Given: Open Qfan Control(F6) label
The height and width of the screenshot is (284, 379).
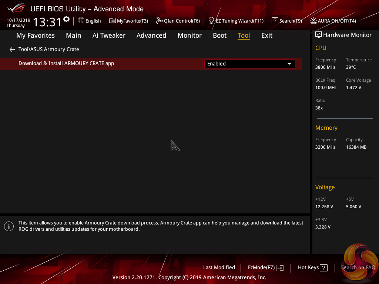Looking at the screenshot, I should coord(182,21).
